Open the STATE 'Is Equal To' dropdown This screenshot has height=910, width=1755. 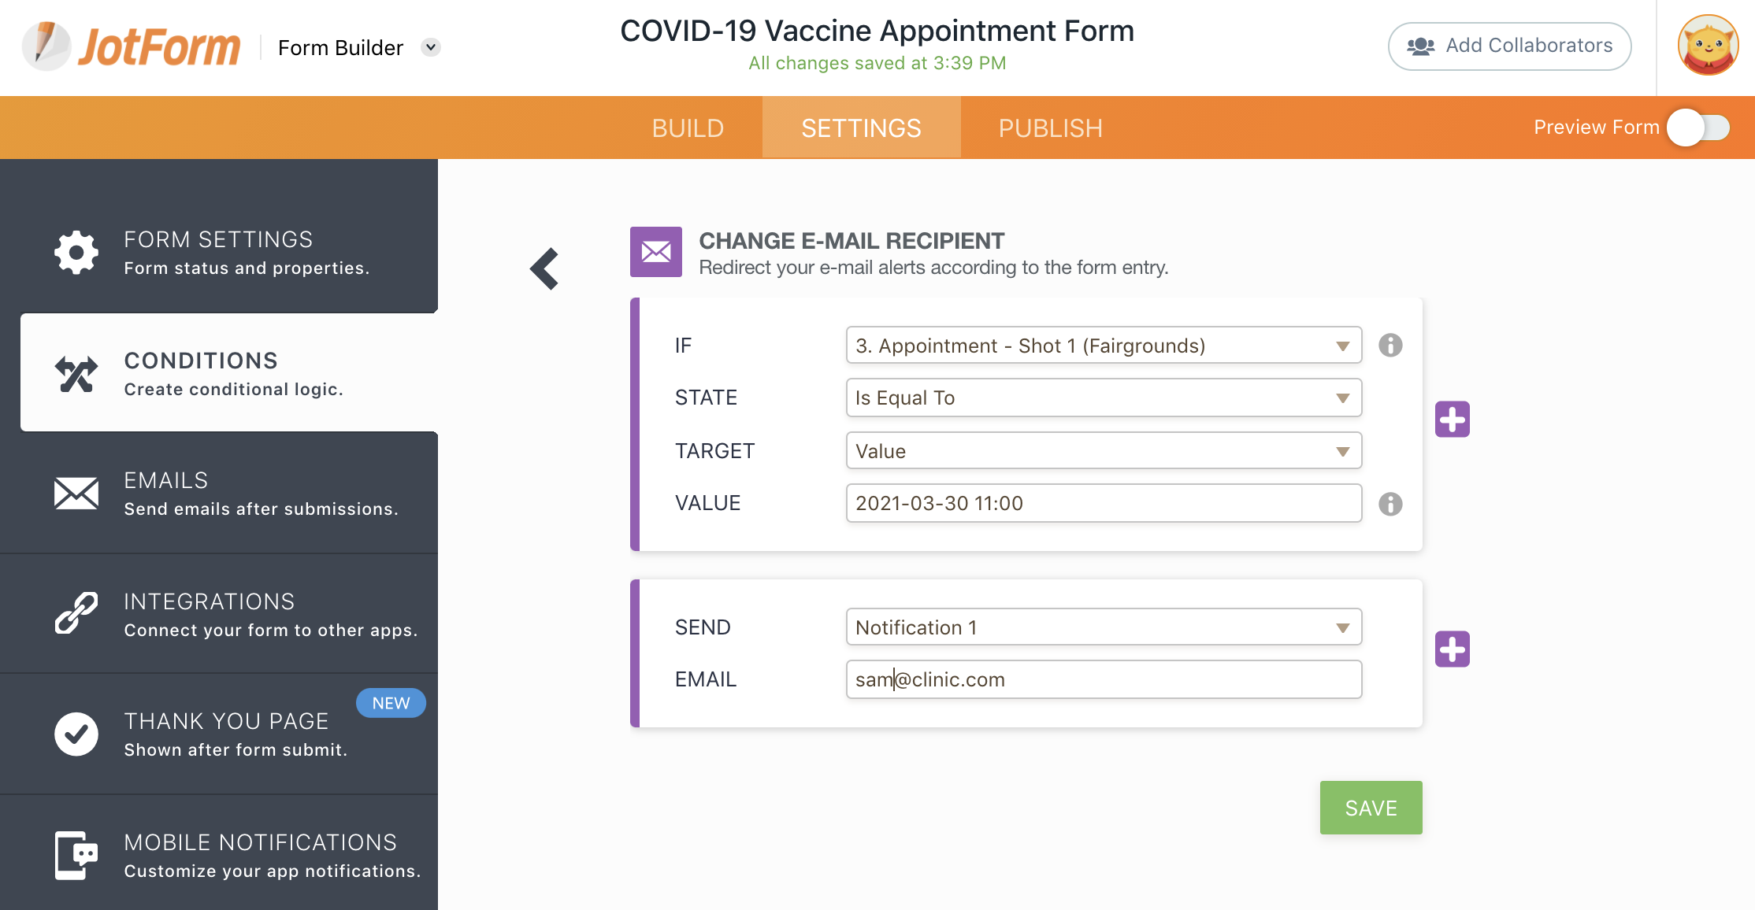coord(1103,398)
